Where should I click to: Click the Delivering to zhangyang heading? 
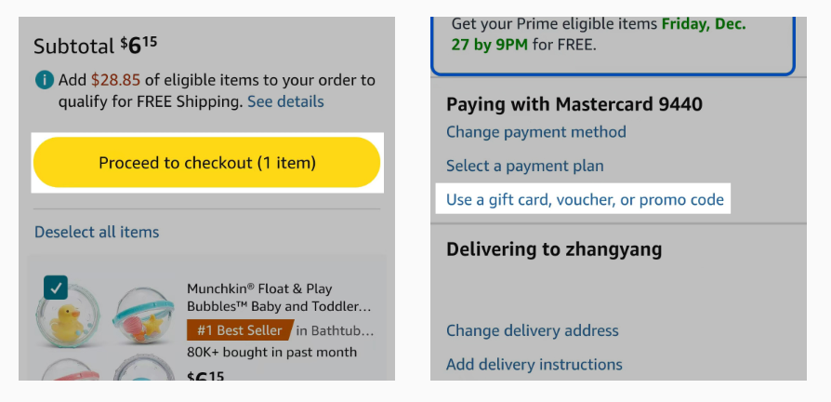pos(554,248)
